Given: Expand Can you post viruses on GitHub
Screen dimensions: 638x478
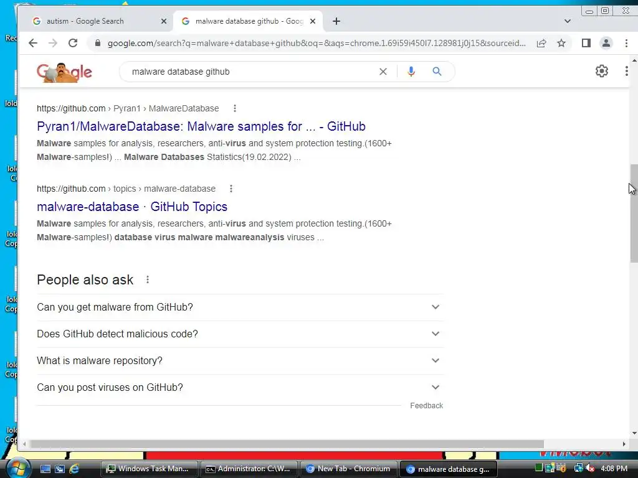Looking at the screenshot, I should tap(240, 387).
